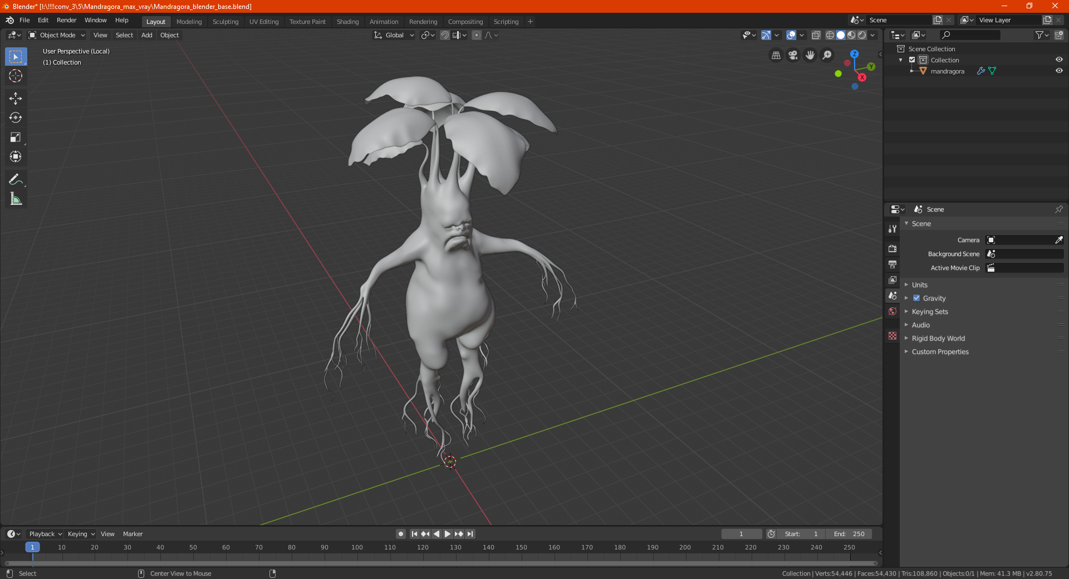Switch to camera view icon
Viewport: 1069px width, 579px height.
pyautogui.click(x=793, y=55)
